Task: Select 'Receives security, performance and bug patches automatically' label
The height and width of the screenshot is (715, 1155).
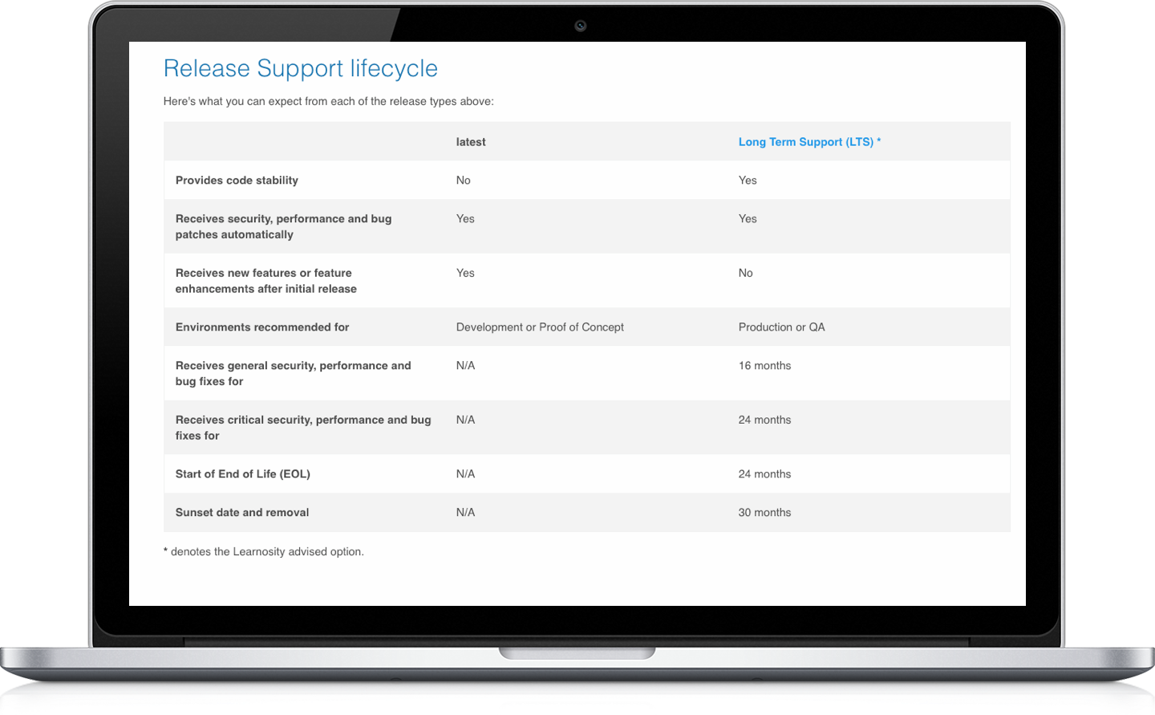Action: click(x=283, y=226)
